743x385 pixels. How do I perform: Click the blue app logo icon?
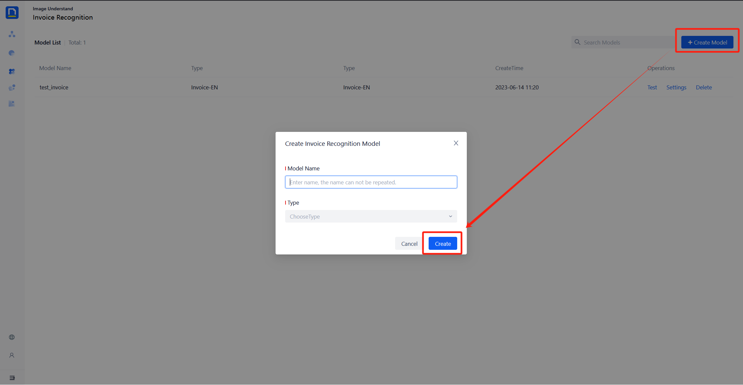point(12,13)
